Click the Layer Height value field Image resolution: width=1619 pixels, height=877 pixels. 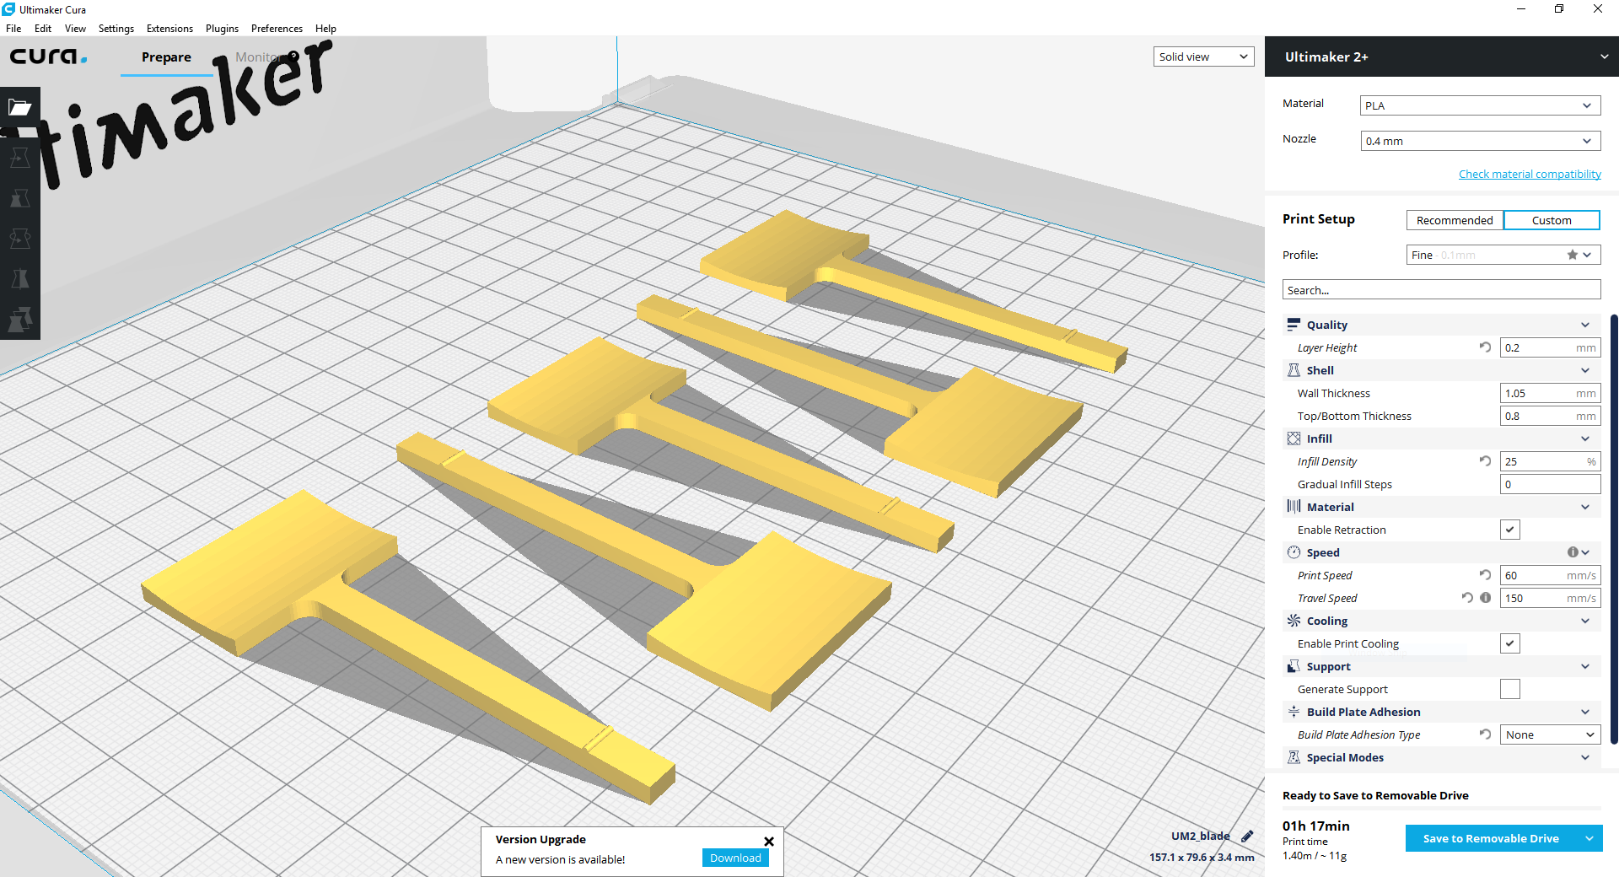tap(1550, 347)
